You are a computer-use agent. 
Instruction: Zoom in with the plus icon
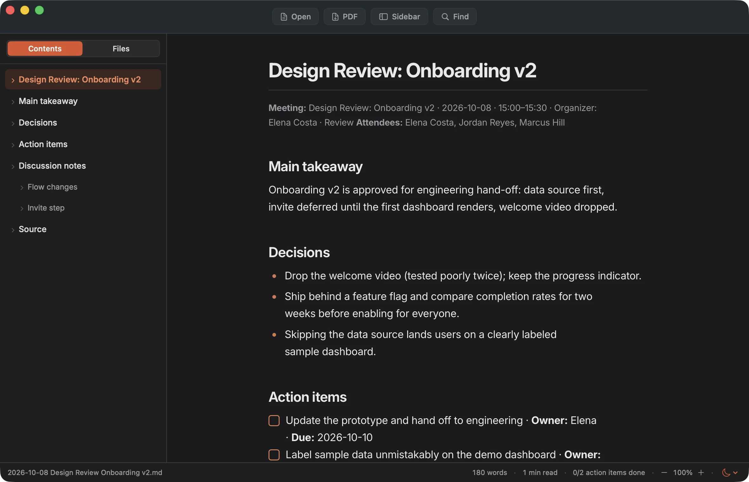[x=701, y=472]
